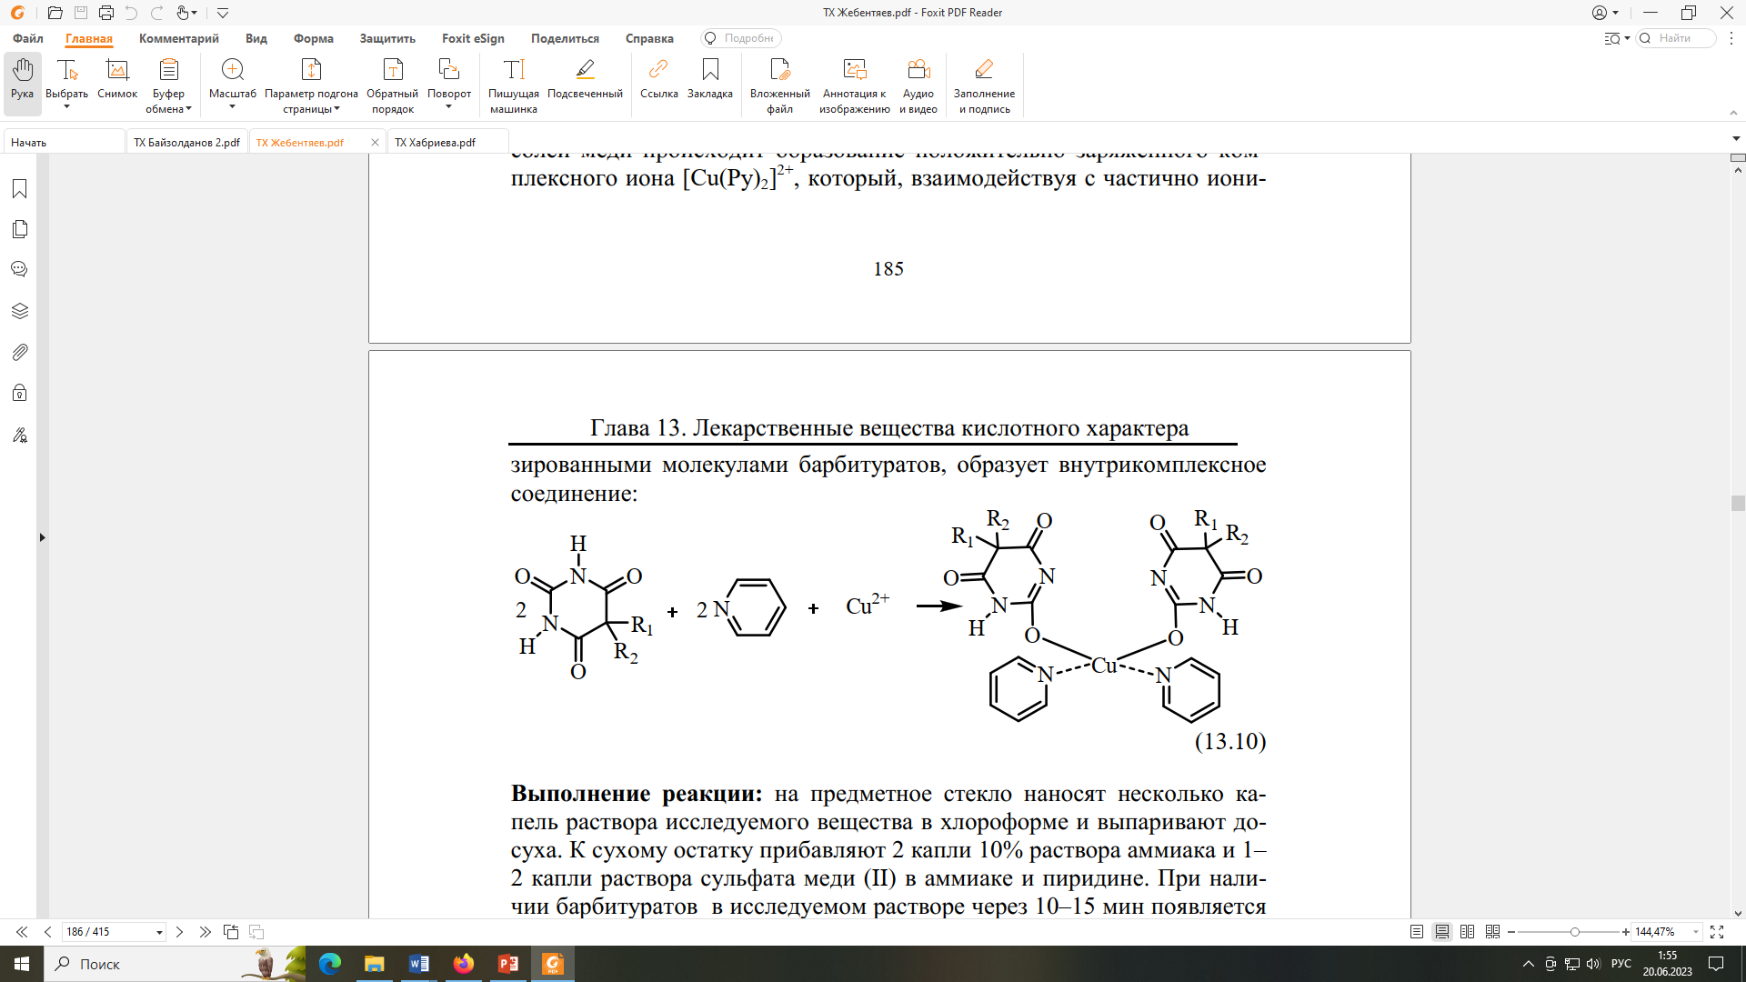Expand the Поворот dropdown arrow

pyautogui.click(x=448, y=107)
